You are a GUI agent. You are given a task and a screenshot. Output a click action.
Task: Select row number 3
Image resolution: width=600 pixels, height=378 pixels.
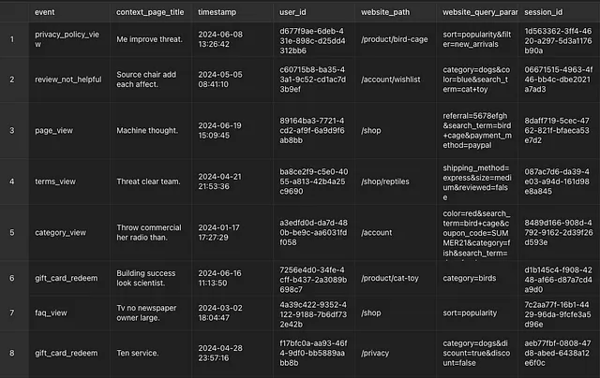point(12,131)
